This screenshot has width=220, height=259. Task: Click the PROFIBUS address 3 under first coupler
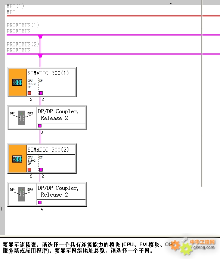[42, 132]
